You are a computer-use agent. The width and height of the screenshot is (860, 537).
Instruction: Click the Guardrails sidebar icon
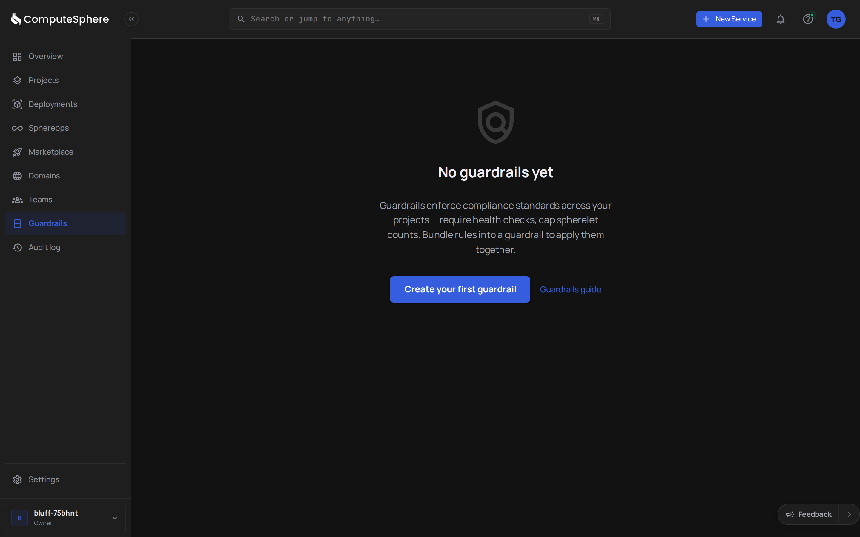(x=17, y=223)
